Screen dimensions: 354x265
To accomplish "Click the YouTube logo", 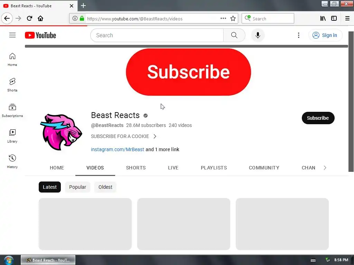I will [40, 36].
